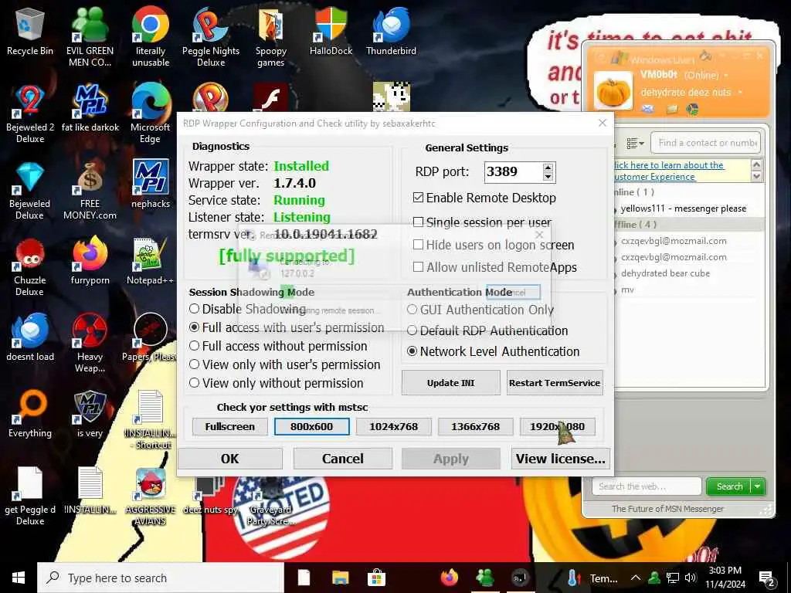791x593 pixels.
Task: Expand Messenger online status dropdown next to VM0b0t
Action: 726,75
